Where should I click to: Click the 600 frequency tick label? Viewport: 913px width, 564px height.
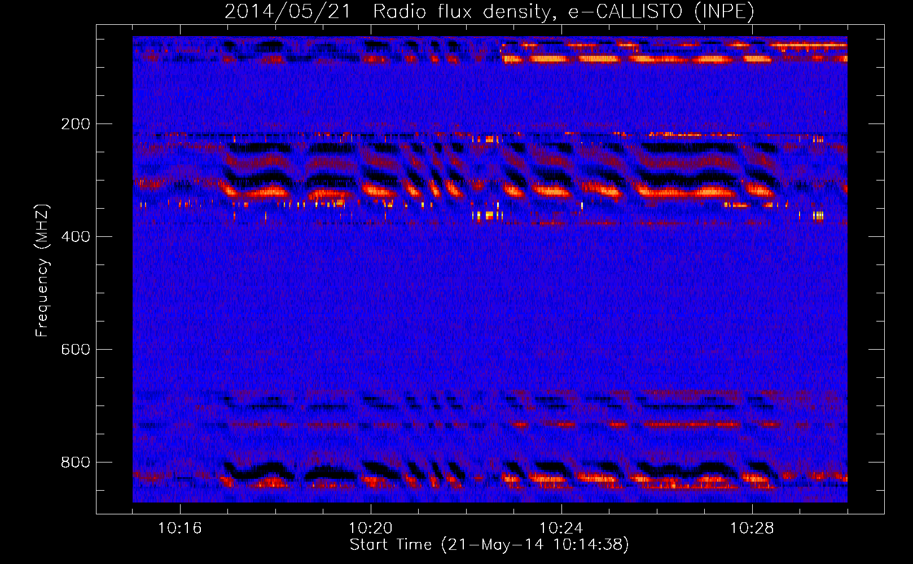(x=76, y=350)
